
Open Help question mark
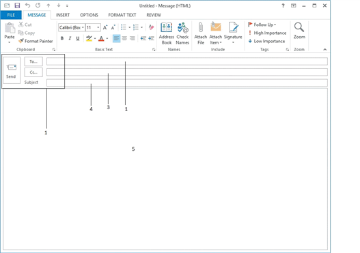tap(283, 5)
